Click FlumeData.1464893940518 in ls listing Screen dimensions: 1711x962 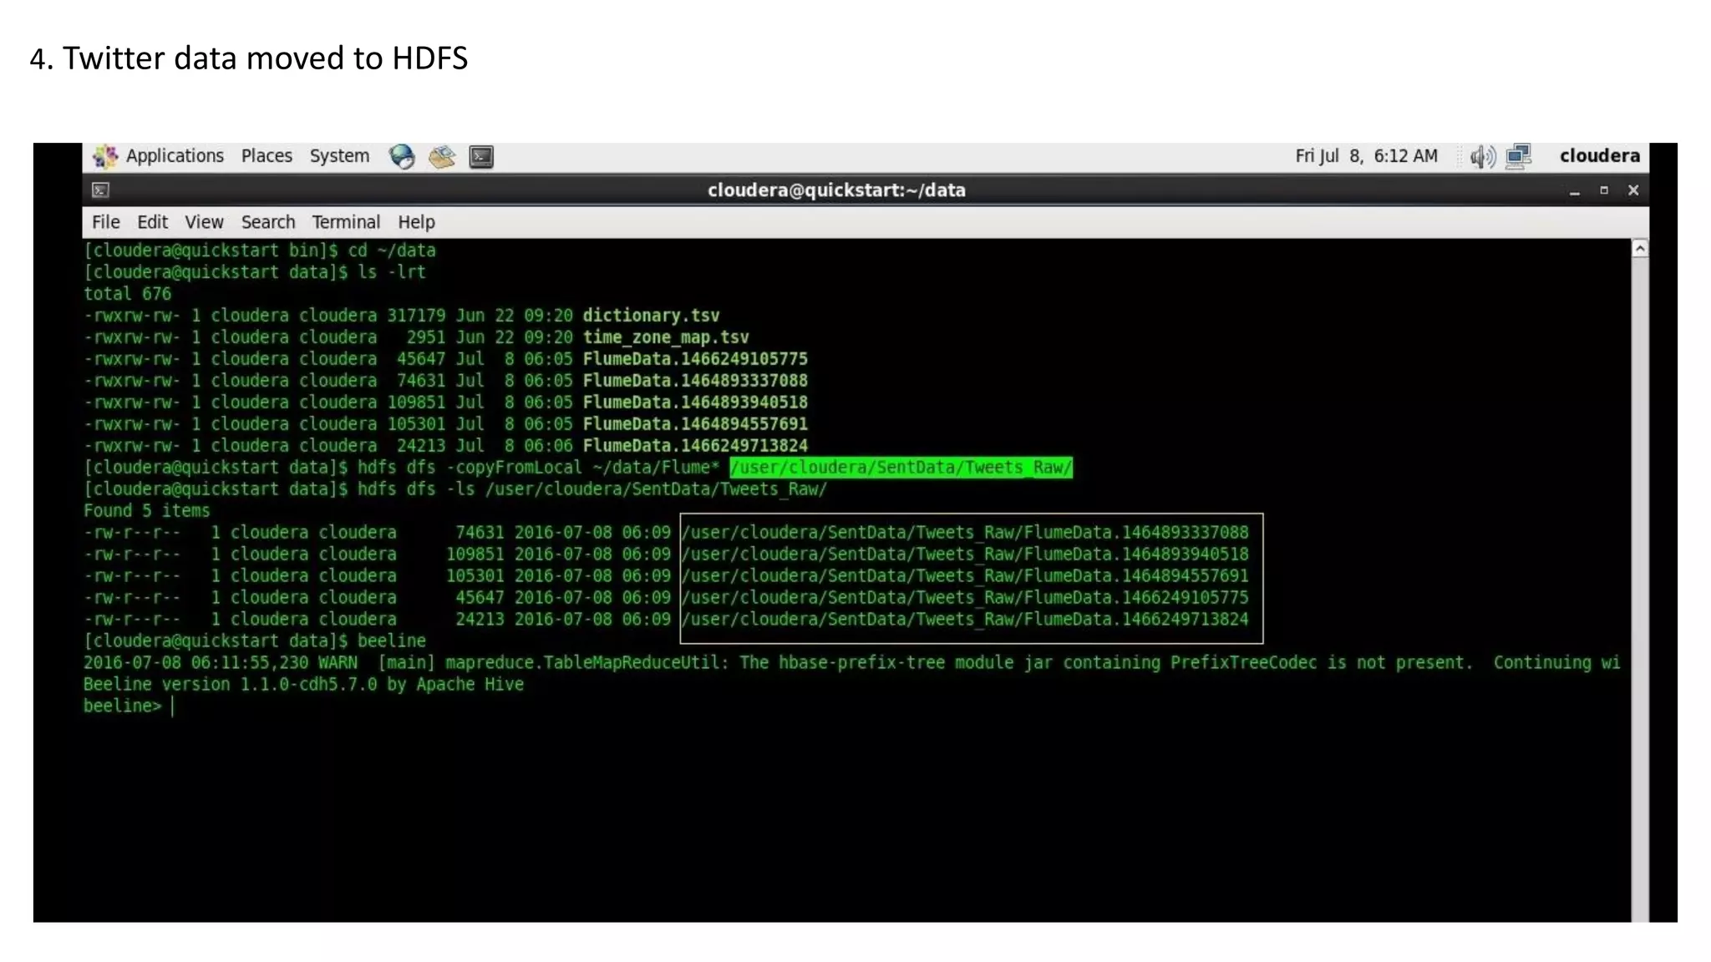695,403
